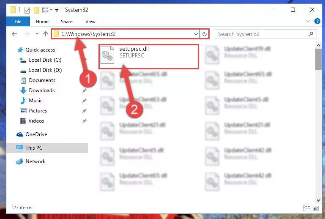Click the Forward navigation arrow
This screenshot has width=325, height=219.
tap(27, 34)
